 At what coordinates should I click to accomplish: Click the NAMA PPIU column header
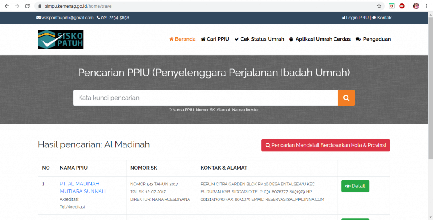[74, 168]
